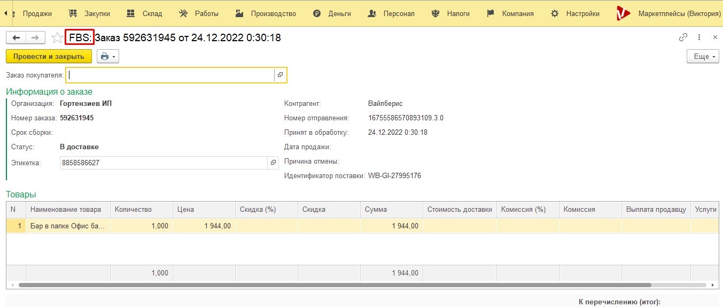This screenshot has height=307, width=723.
Task: Click the Комиссия (%) column header
Action: point(527,210)
